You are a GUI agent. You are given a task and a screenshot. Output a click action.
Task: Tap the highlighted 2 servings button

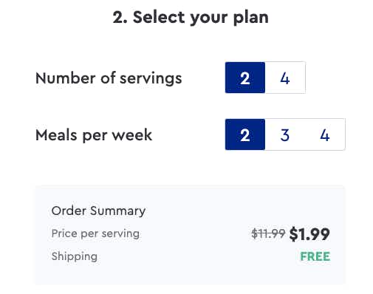[245, 78]
